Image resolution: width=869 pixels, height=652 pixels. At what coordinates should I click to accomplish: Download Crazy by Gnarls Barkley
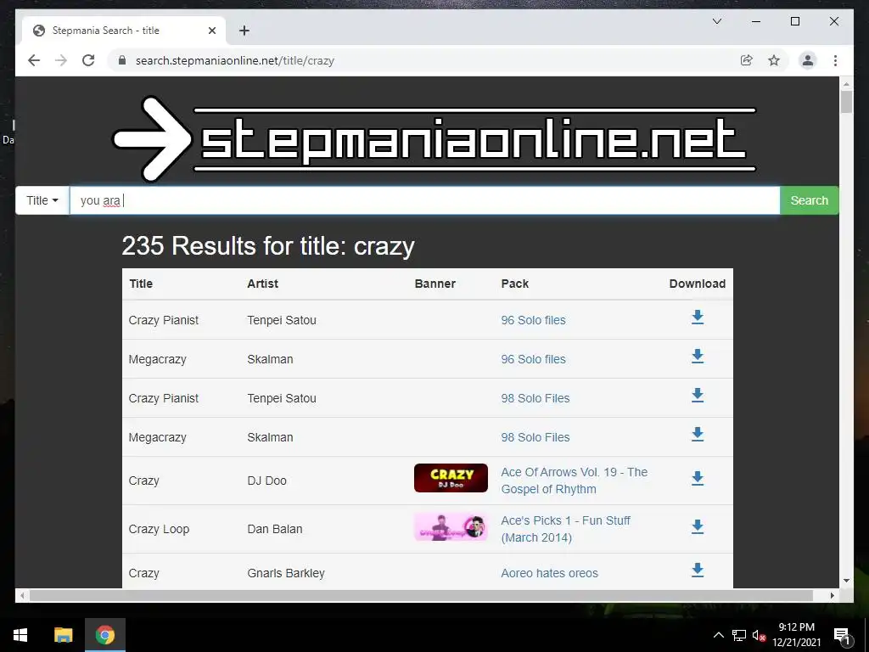pos(698,570)
